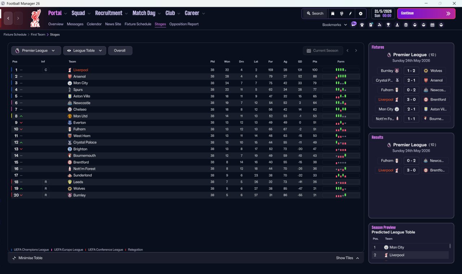
Task: Click the shirt icon in bookmarks bar
Action: coord(362,25)
